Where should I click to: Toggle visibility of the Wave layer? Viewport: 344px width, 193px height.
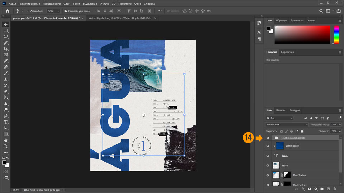[x=268, y=165]
